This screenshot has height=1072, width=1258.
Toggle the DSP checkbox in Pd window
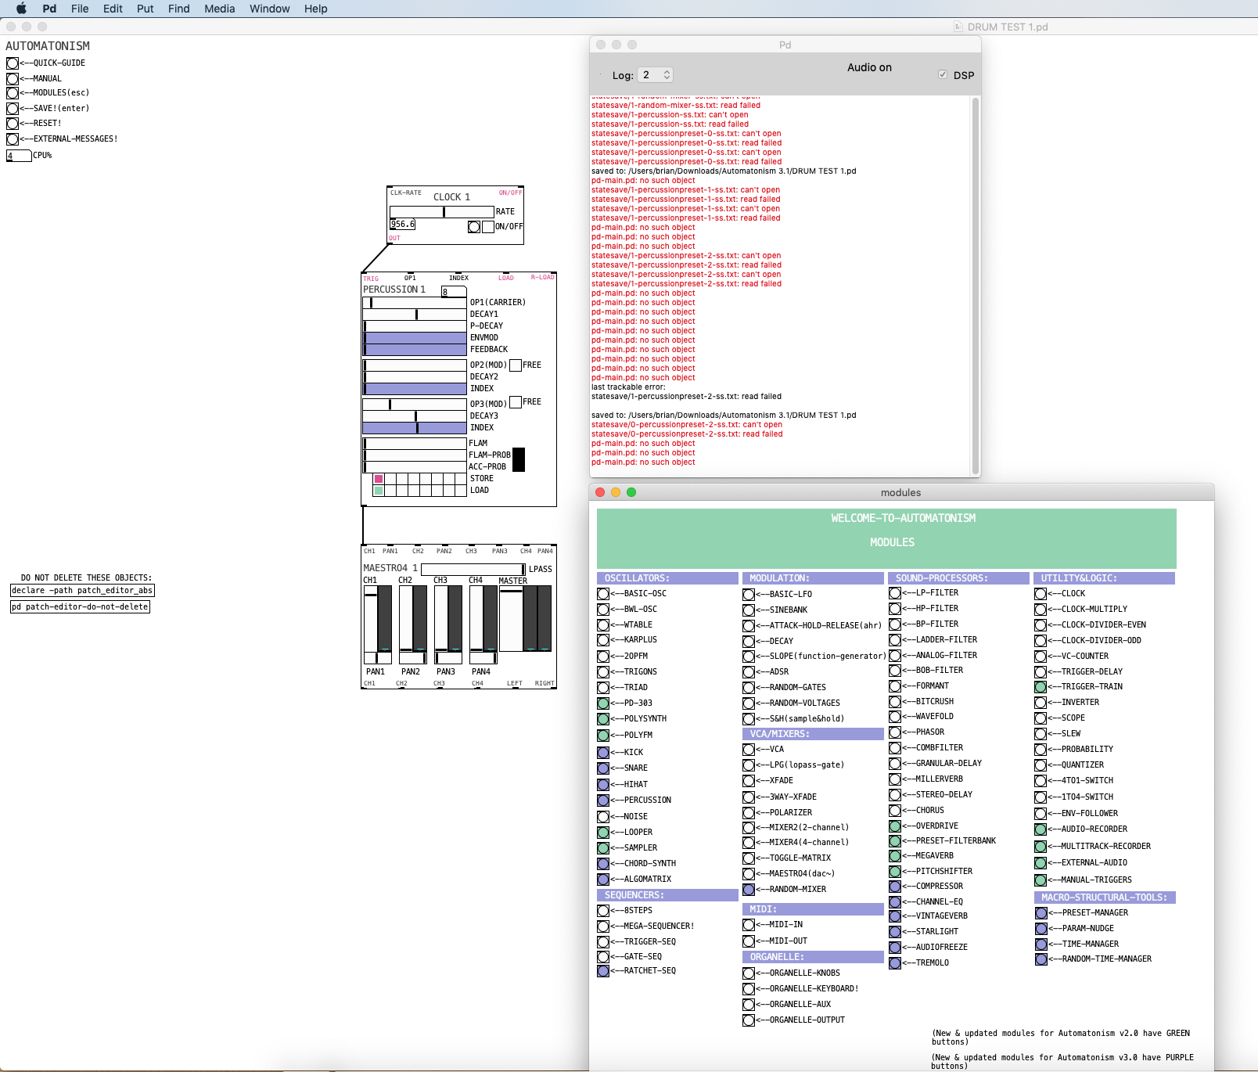[x=942, y=75]
